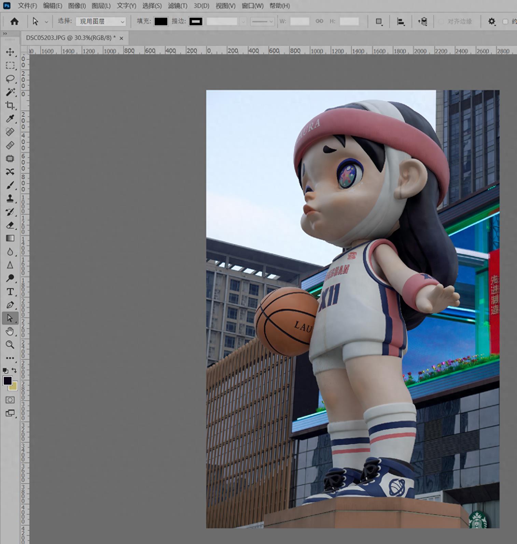Select the Content-Aware Move tool
This screenshot has width=517, height=544.
pos(10,172)
